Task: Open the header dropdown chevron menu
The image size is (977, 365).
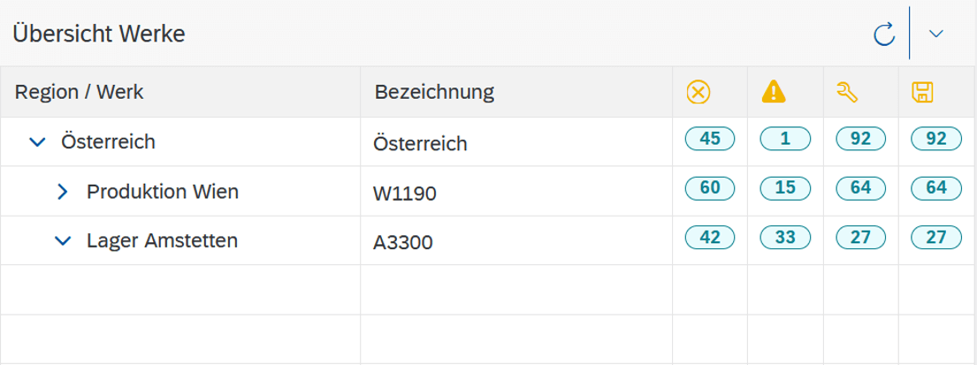Action: click(935, 34)
